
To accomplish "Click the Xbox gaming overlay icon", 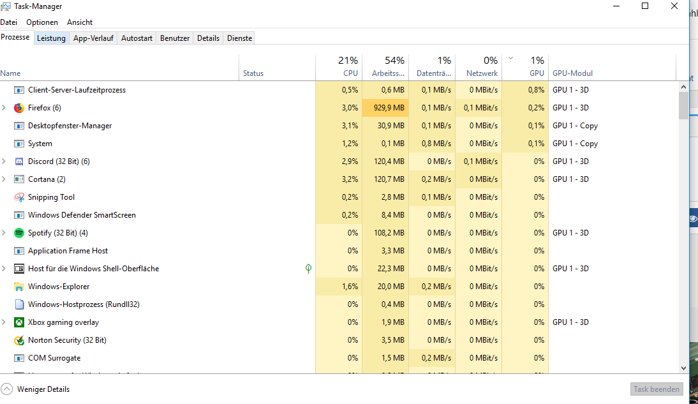I will point(19,322).
